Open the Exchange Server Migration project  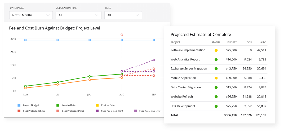coord(189,69)
